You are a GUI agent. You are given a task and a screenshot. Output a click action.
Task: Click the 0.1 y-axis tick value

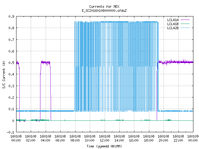pos(11,109)
